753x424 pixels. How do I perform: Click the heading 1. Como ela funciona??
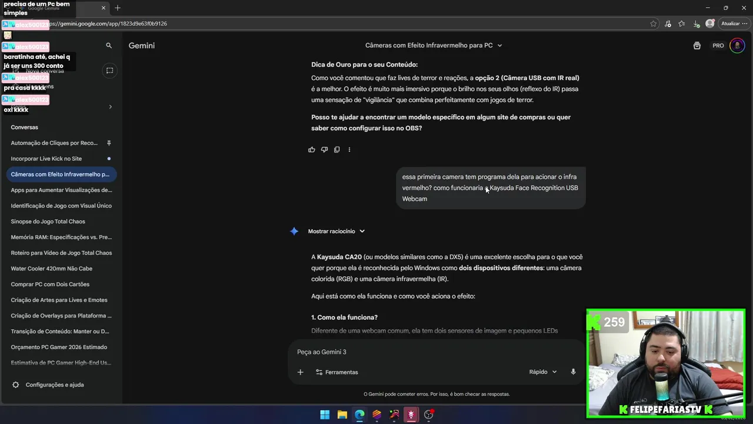[344, 317]
